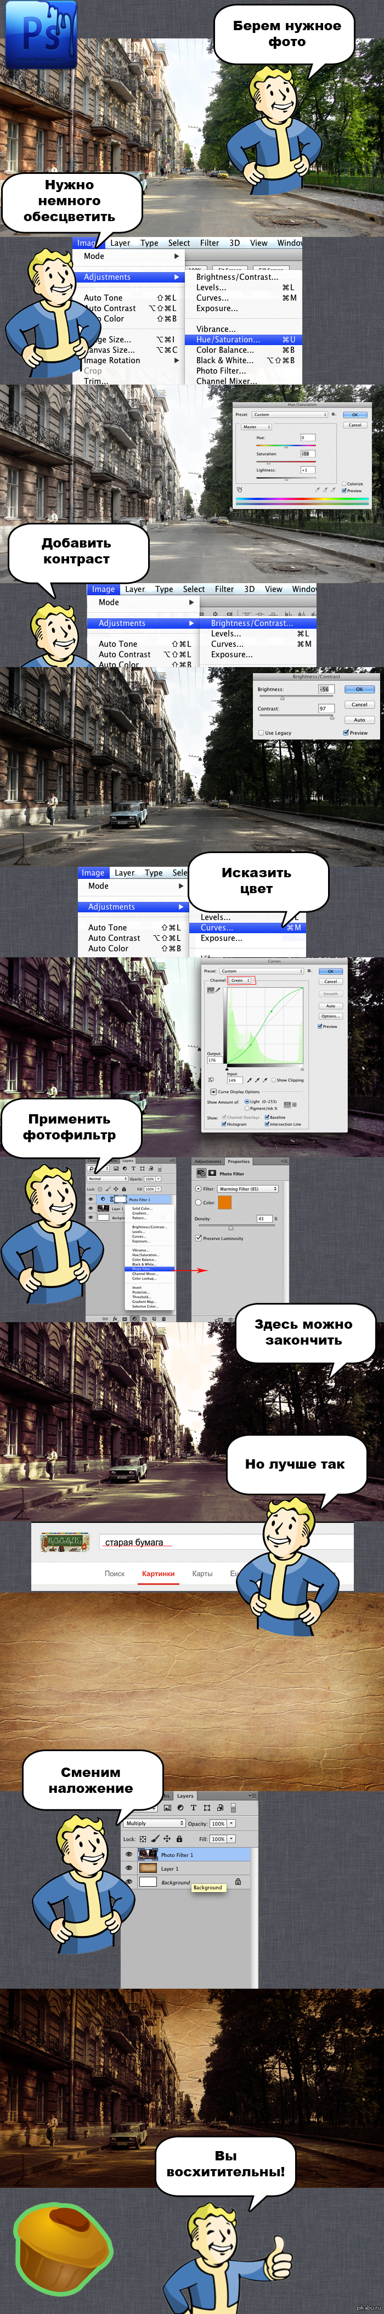Open Preset dropdown in Hue/Saturation dialog
Screen dimensions: 384x2314
point(290,415)
